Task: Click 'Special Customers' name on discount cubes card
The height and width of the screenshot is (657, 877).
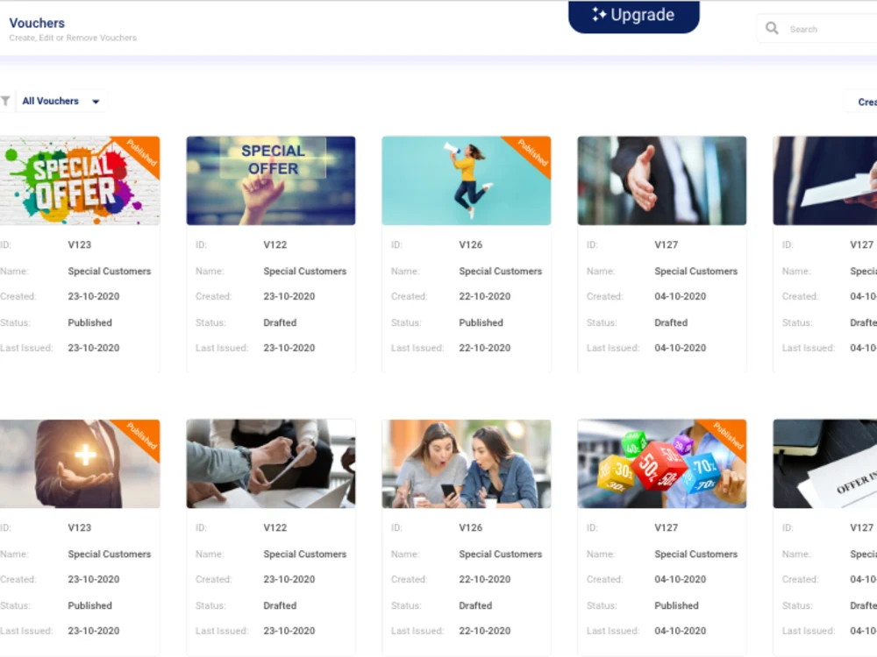Action: click(696, 555)
